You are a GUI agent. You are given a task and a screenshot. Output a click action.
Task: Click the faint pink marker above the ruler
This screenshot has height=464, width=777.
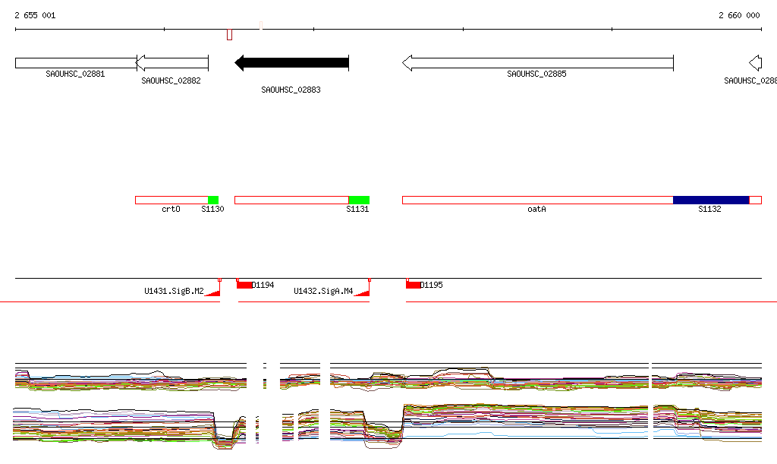[x=261, y=25]
